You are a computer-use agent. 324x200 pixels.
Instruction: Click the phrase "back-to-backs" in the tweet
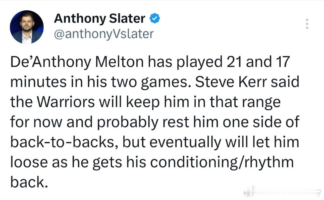(x=66, y=142)
